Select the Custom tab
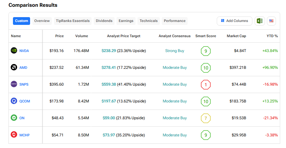The image size is (286, 148). (x=21, y=21)
